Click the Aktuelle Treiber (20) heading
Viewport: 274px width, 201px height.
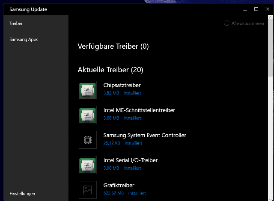click(x=110, y=69)
